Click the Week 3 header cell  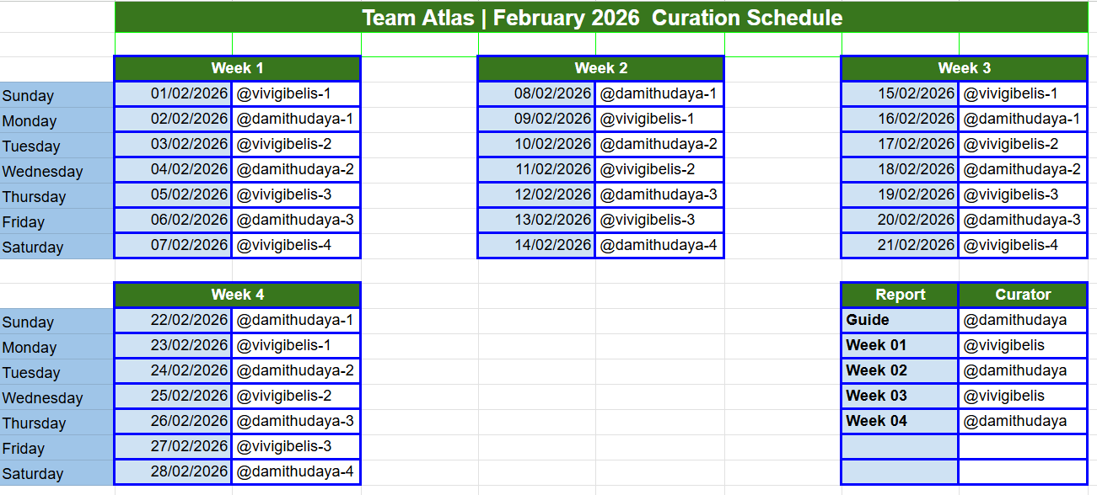[964, 68]
